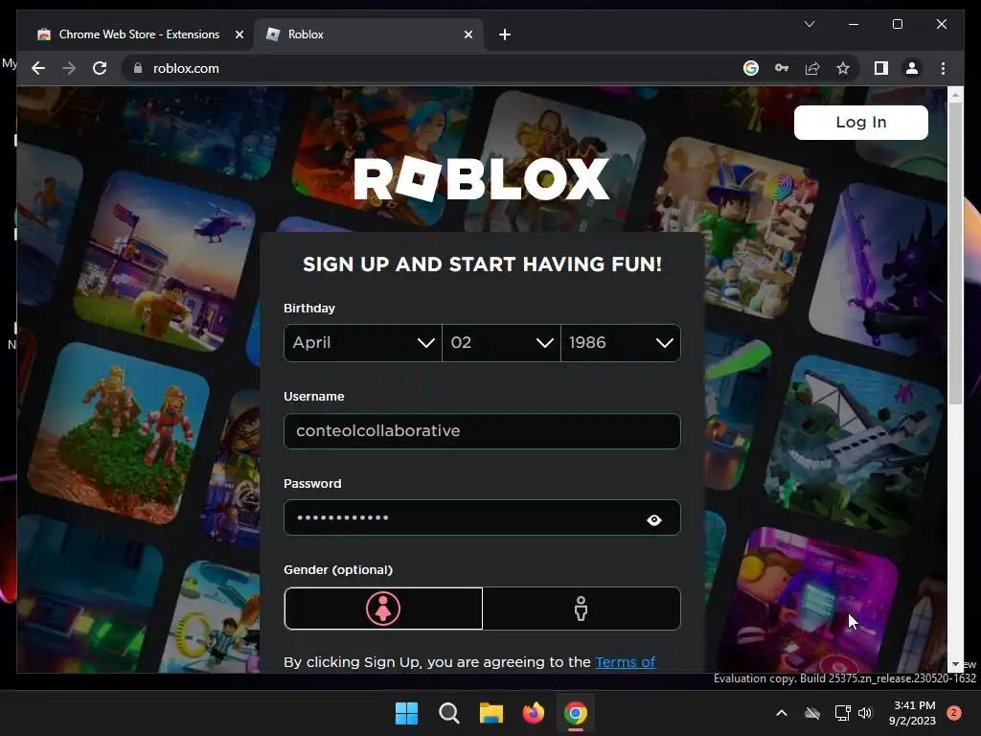Image resolution: width=981 pixels, height=736 pixels.
Task: Close the Roblox tab
Action: pos(468,34)
